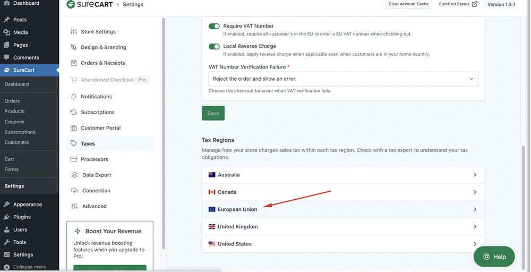The image size is (531, 272).
Task: Turn off Local Reverse Charge toggle
Action: 214,46
